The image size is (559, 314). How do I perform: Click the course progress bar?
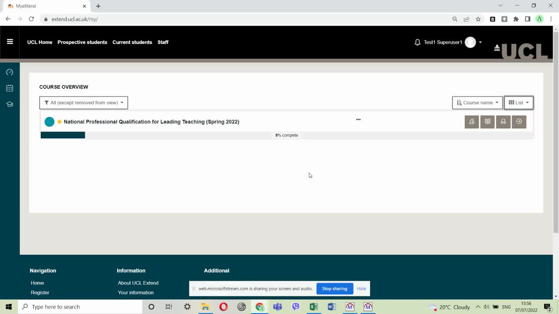coord(286,135)
